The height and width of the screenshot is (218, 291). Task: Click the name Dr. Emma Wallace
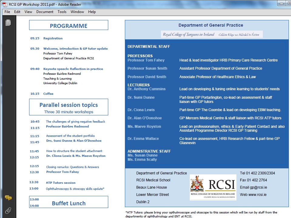pos(143,138)
